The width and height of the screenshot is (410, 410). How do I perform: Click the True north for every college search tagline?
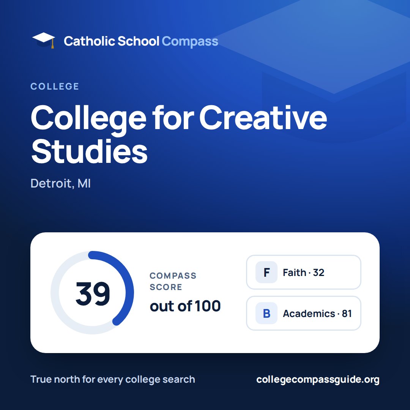click(x=113, y=379)
